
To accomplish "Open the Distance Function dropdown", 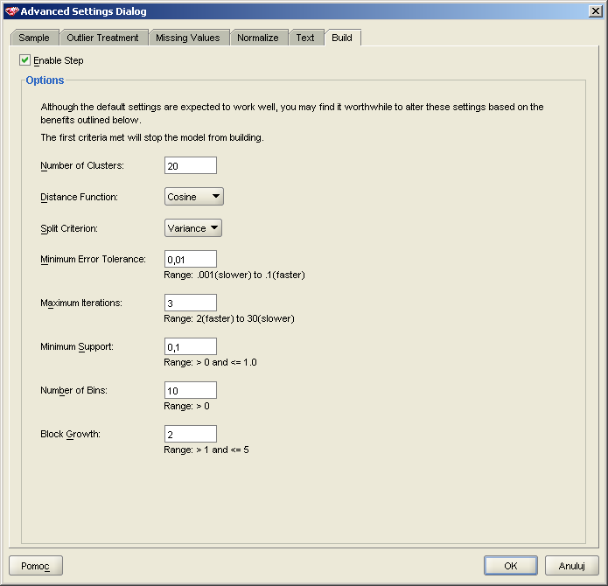I will (x=194, y=197).
